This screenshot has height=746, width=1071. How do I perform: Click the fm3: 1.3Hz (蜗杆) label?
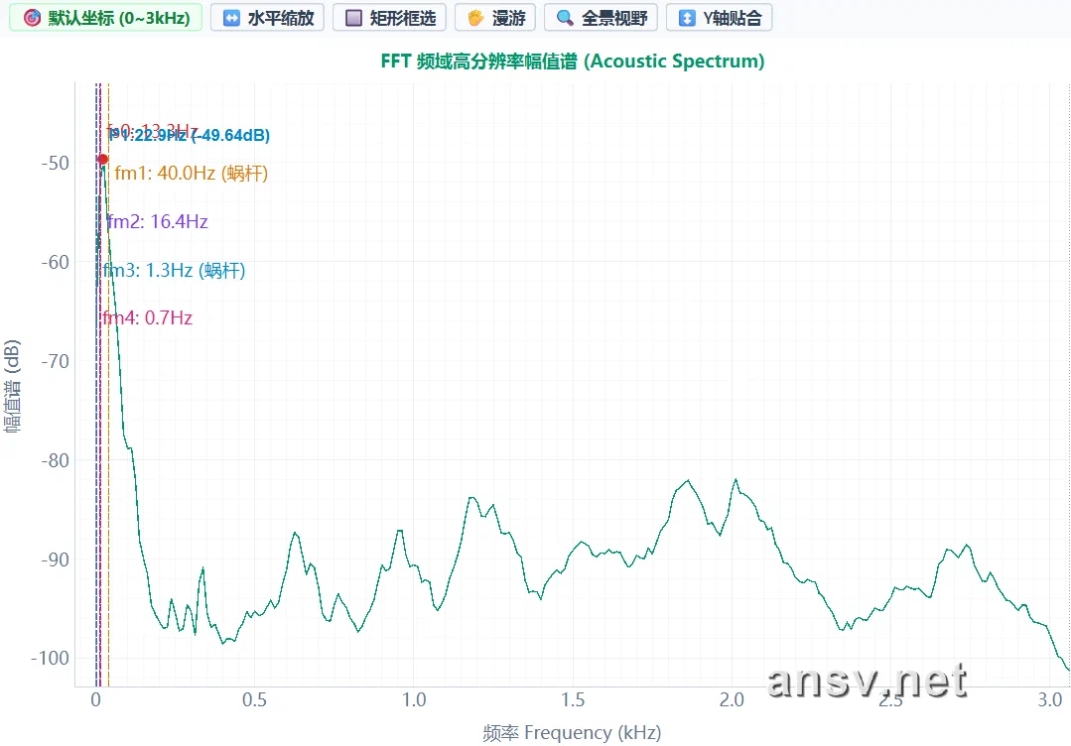click(174, 271)
